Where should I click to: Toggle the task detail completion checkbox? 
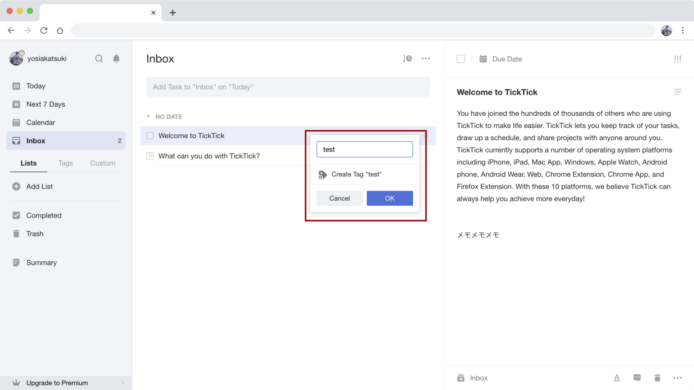click(461, 59)
